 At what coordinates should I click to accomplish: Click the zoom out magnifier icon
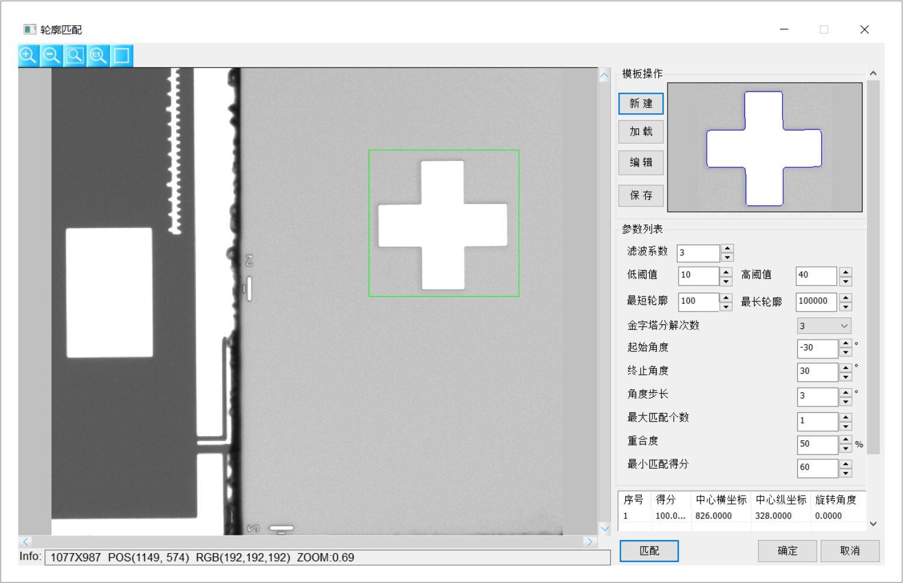pyautogui.click(x=52, y=56)
